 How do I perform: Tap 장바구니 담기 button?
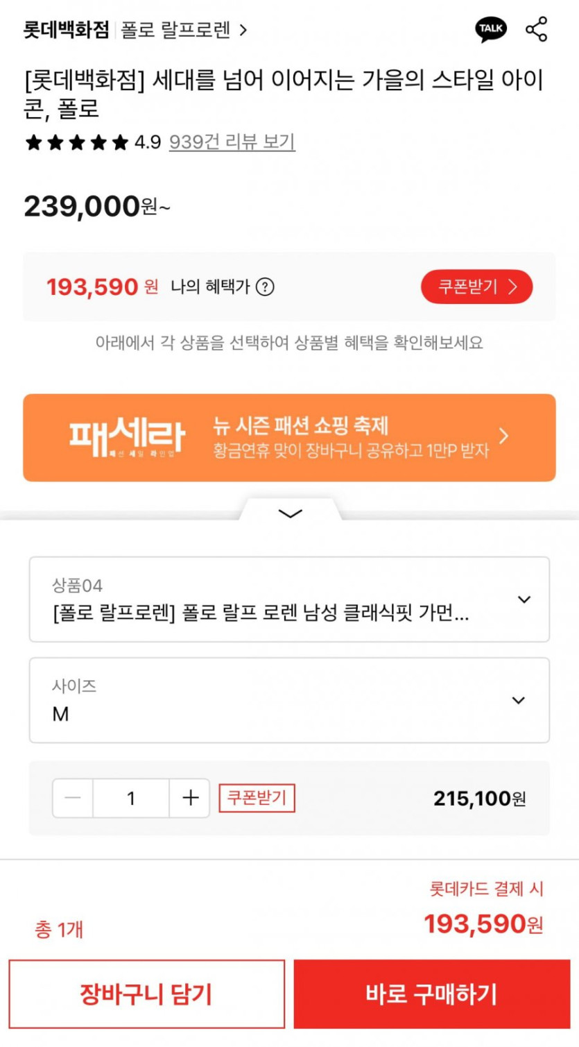pos(146,994)
